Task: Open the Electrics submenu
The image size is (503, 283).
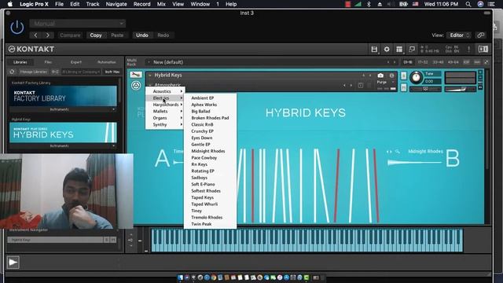Action: [x=165, y=98]
